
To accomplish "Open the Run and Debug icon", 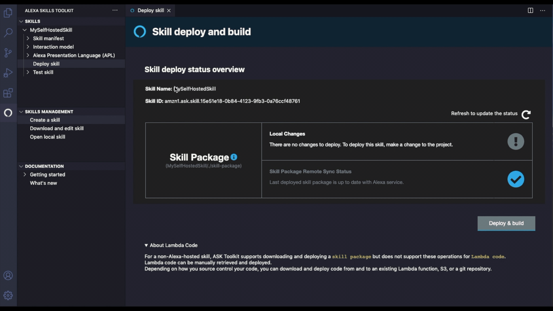I will click(8, 73).
